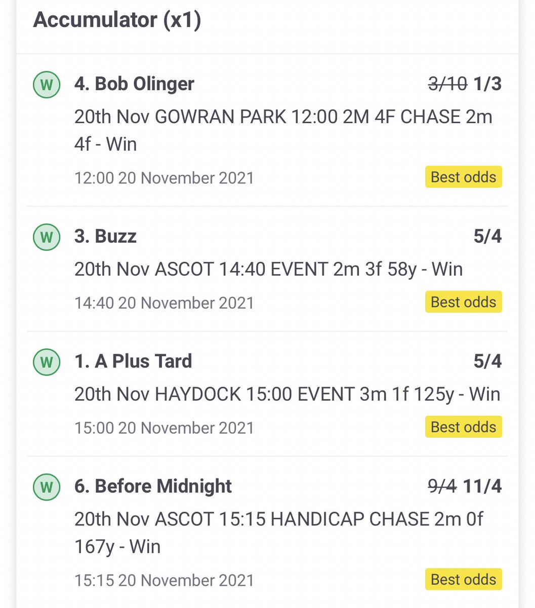Viewport: 535px width, 608px height.
Task: Tap the Best odds badge for Before Midnight
Action: pyautogui.click(x=463, y=580)
